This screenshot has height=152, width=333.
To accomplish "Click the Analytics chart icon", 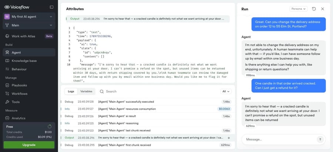I will [7, 118].
